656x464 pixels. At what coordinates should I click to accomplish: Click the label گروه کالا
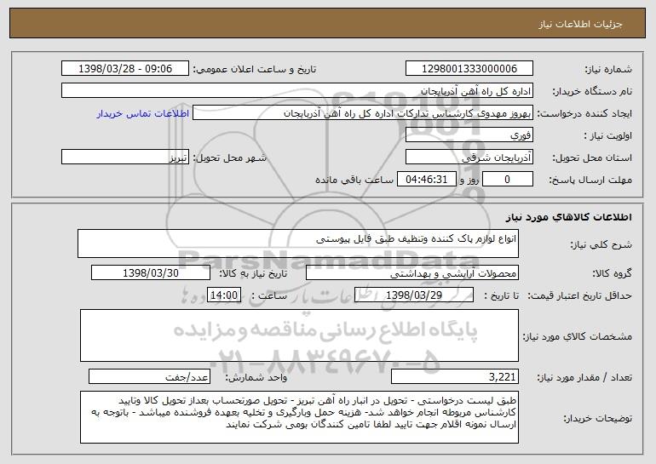click(612, 274)
